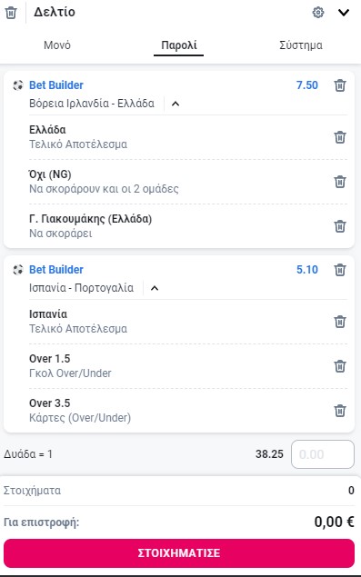The image size is (361, 577).
Task: Place the bet with ΣΤΟΙΧΗΜΑΤΙΣΕ
Action: (179, 552)
